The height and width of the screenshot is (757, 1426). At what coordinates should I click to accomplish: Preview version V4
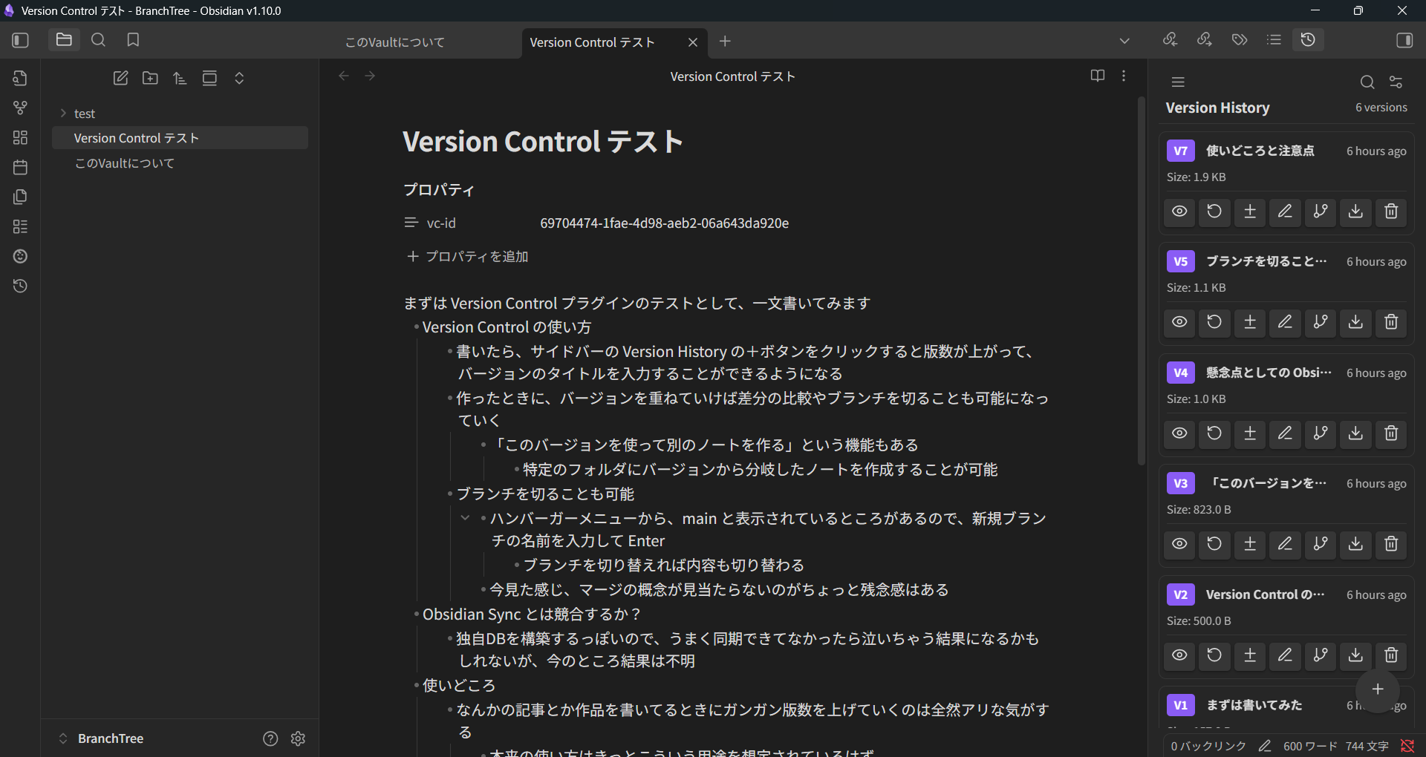1179,433
